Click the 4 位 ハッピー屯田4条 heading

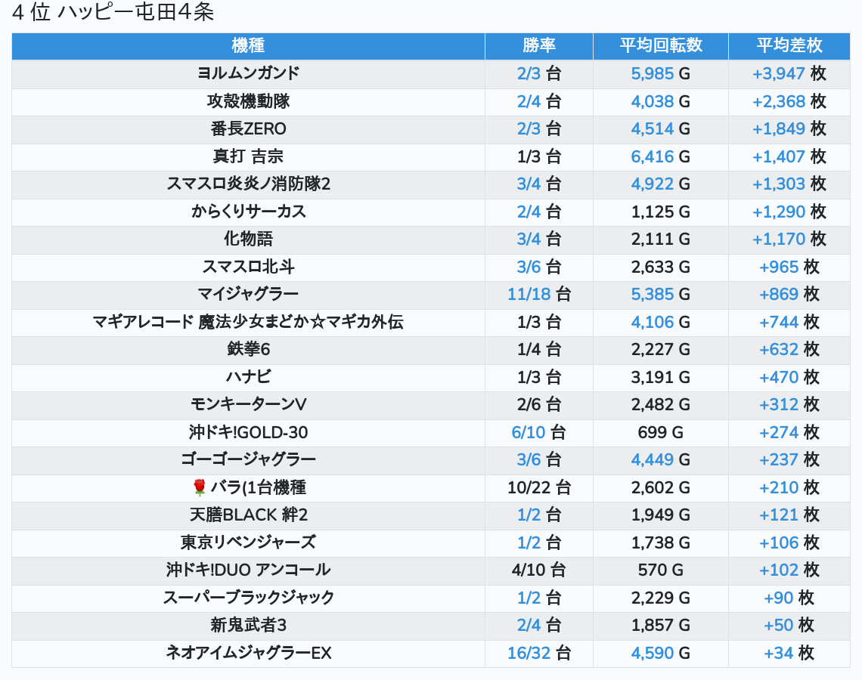coord(113,13)
